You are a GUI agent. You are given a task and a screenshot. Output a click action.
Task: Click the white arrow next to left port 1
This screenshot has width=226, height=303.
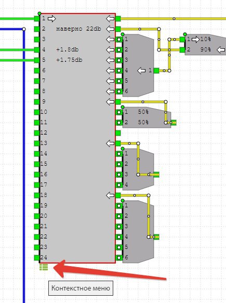pyautogui.click(x=51, y=19)
